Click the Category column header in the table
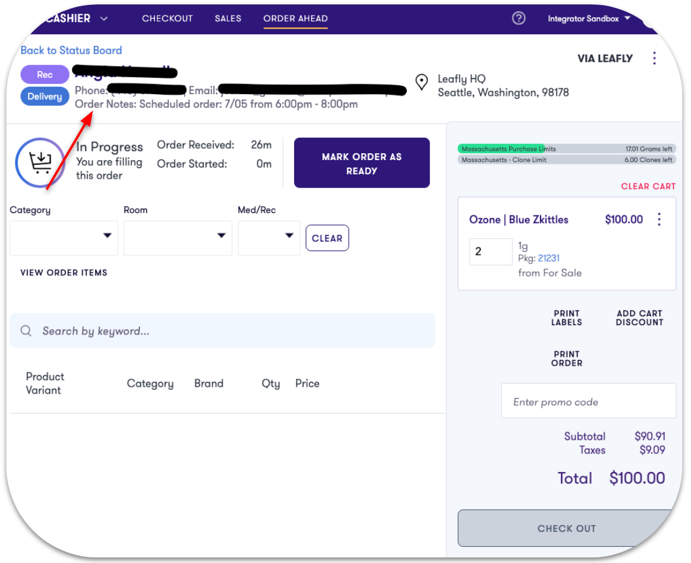691x563 pixels. (x=151, y=384)
